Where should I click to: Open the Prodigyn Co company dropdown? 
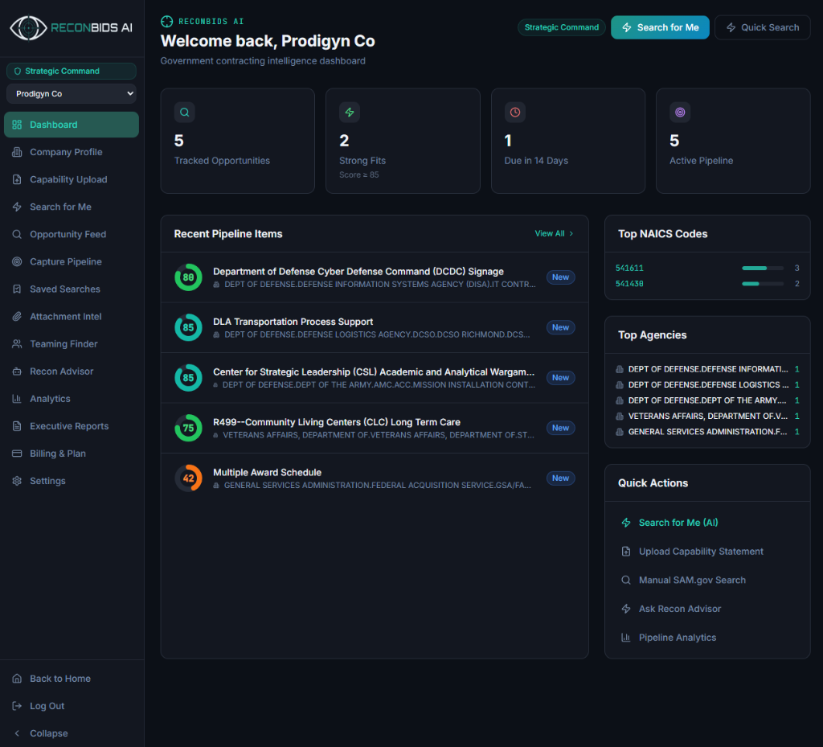(x=72, y=94)
